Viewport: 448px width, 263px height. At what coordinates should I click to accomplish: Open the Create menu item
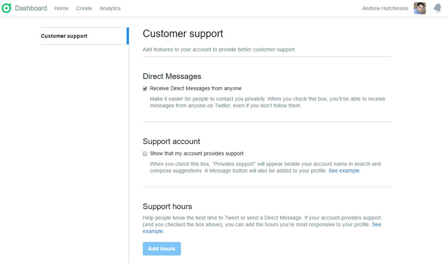pyautogui.click(x=84, y=8)
